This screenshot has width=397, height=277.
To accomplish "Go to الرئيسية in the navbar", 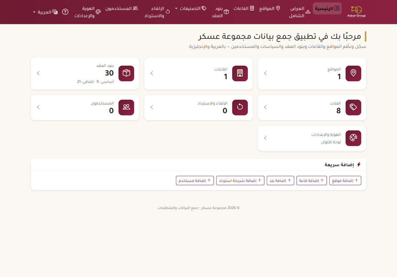I will (x=327, y=8).
